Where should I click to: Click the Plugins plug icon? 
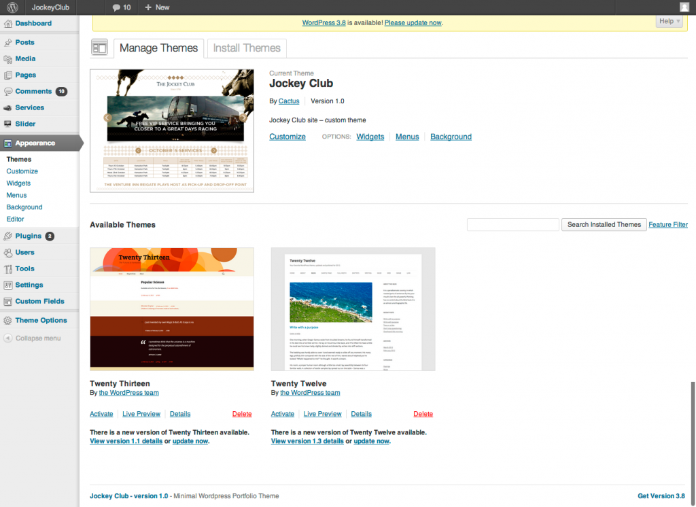coord(8,237)
